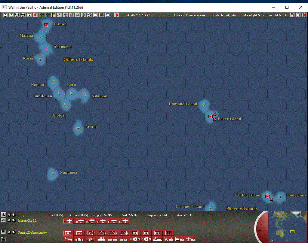Click the save game disk icon
This screenshot has width=308, height=243.
click(x=5, y=15)
